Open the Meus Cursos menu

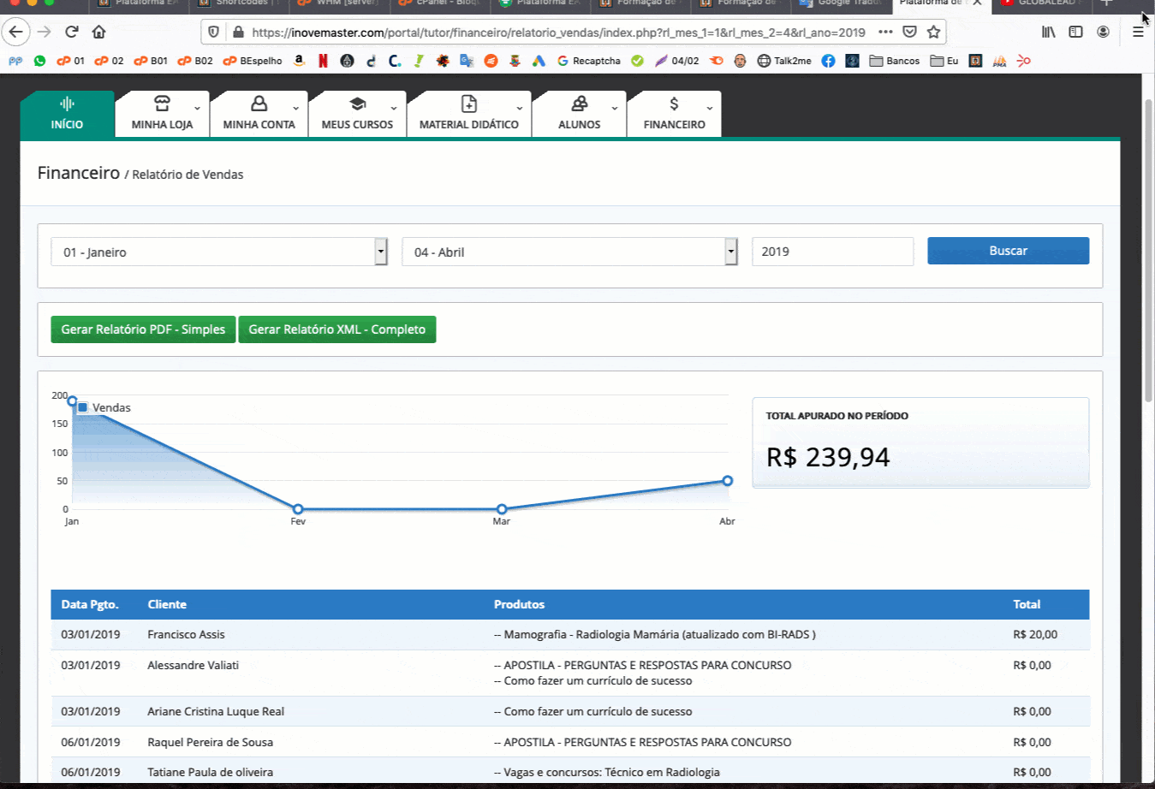(x=357, y=114)
